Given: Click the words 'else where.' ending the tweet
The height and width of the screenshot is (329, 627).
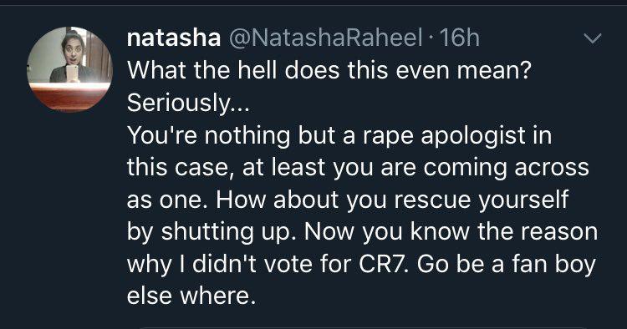Looking at the screenshot, I should pos(191,296).
